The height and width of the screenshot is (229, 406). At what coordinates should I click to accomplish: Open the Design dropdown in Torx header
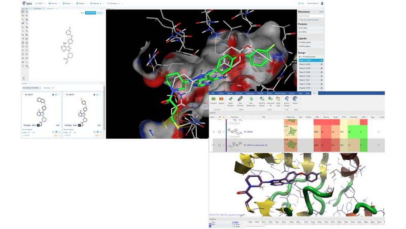click(68, 4)
